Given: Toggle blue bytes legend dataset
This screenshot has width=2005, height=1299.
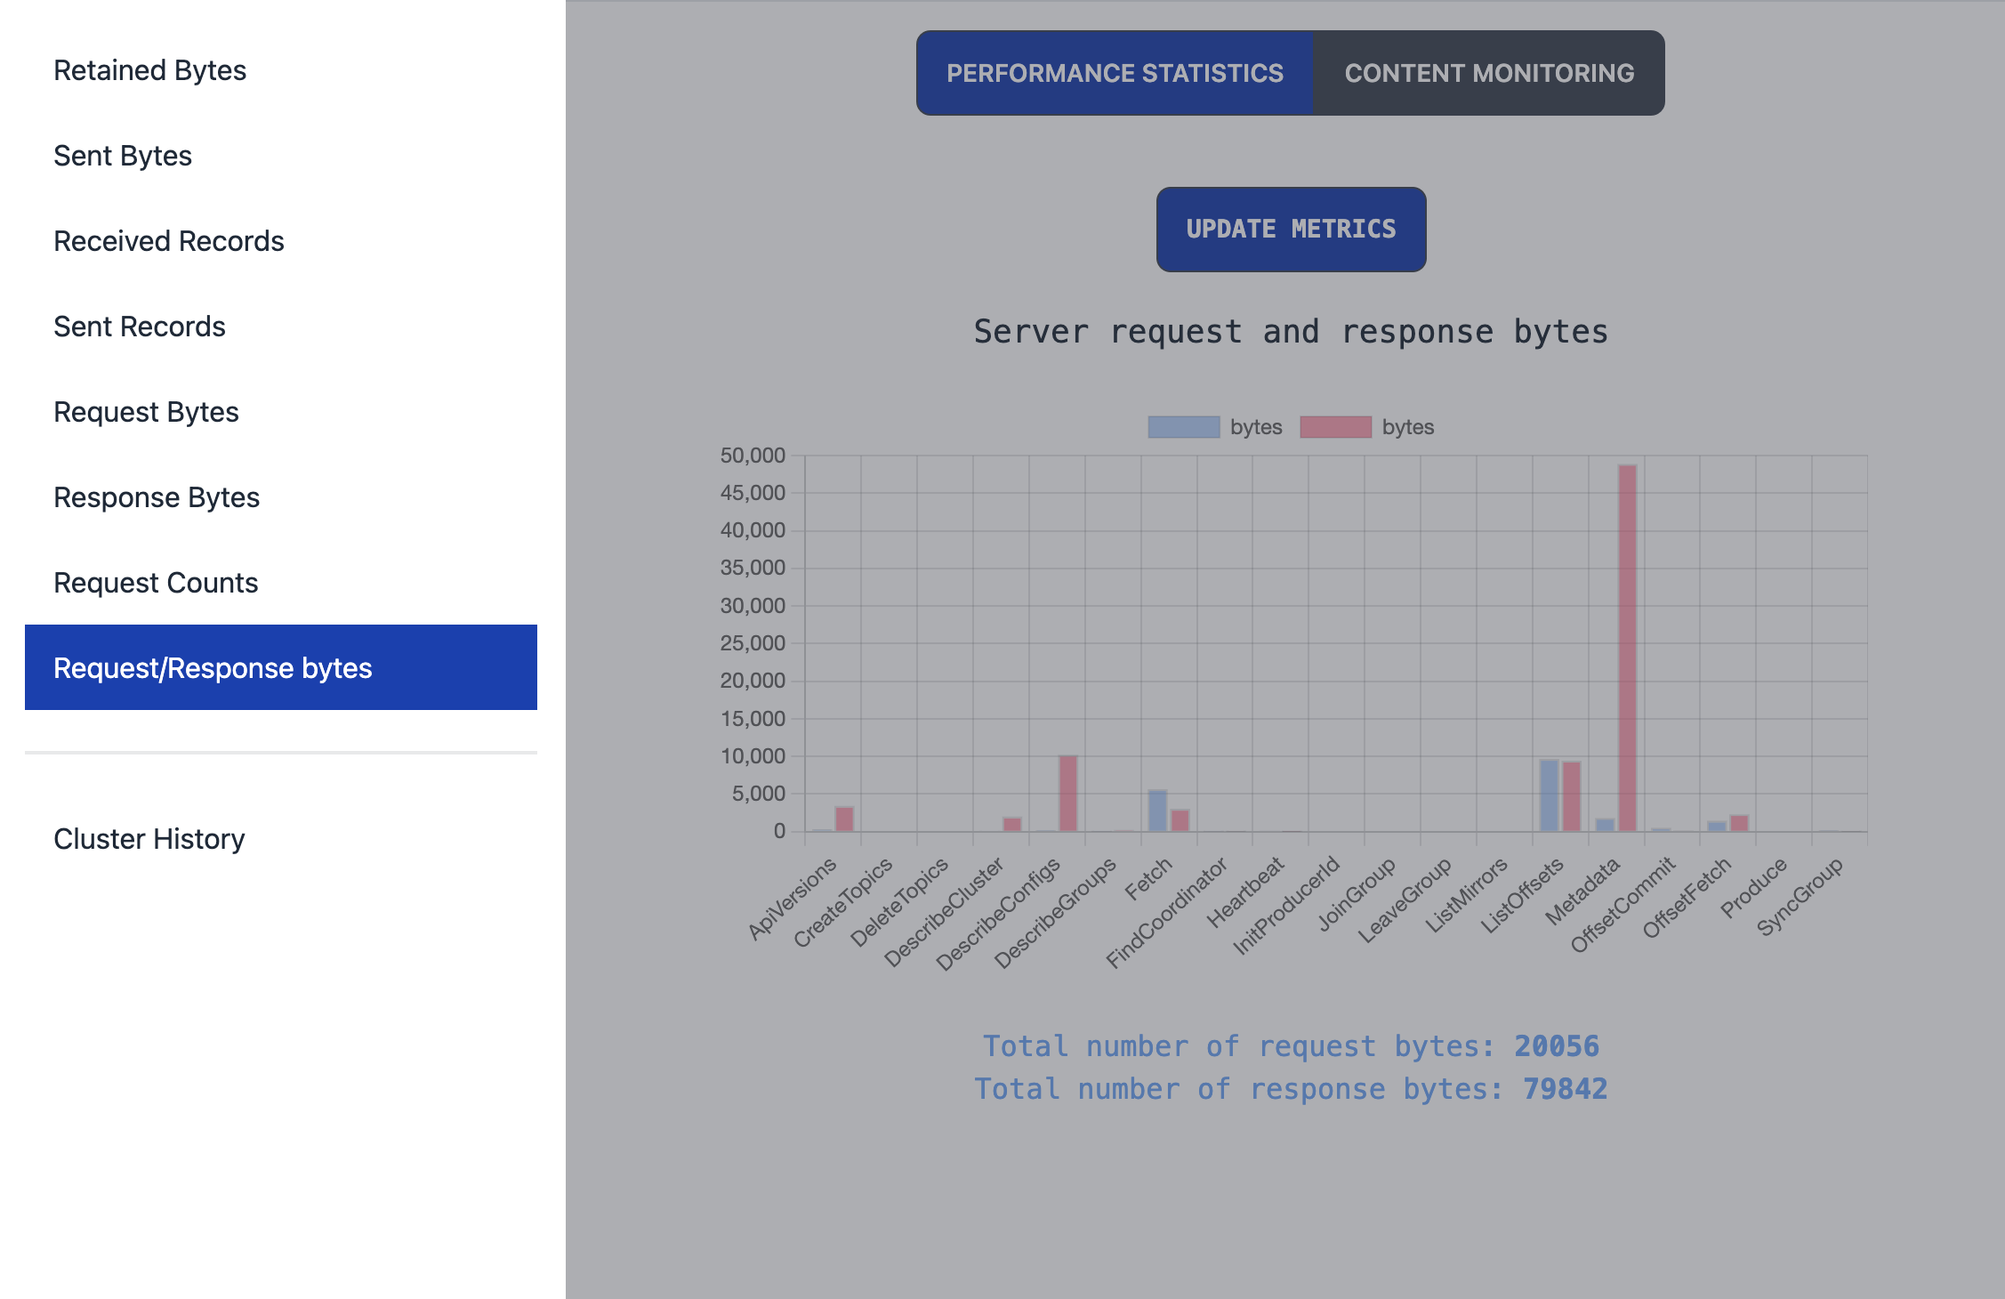Looking at the screenshot, I should pyautogui.click(x=1184, y=427).
